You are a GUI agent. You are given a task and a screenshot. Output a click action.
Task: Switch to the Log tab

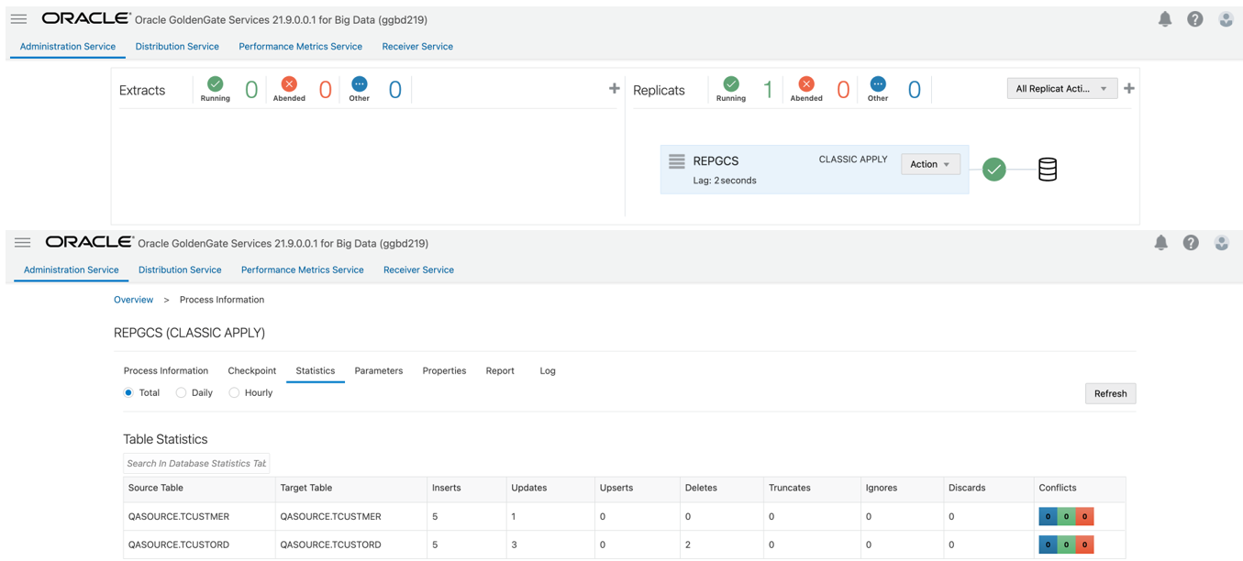[x=548, y=370]
